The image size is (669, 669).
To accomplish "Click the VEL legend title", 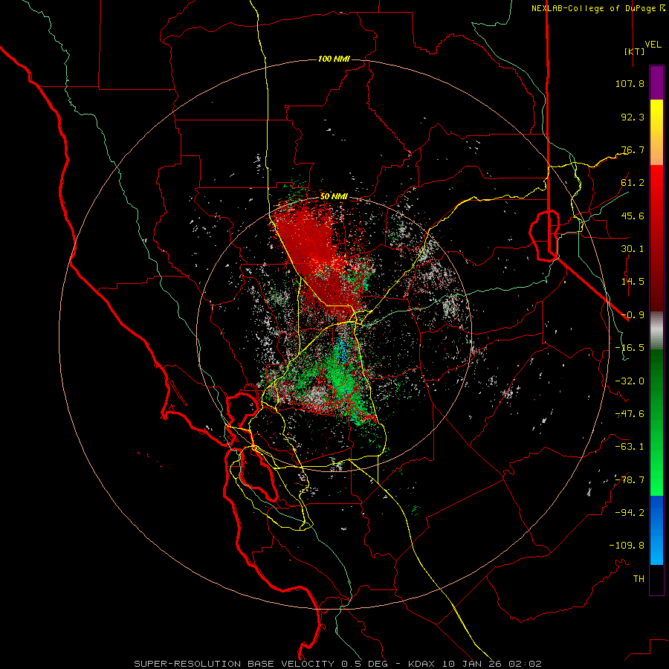I will tap(653, 45).
